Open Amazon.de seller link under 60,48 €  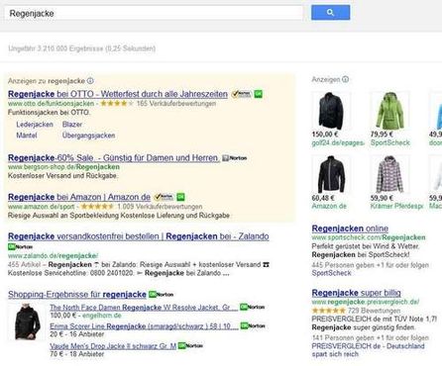coord(329,206)
